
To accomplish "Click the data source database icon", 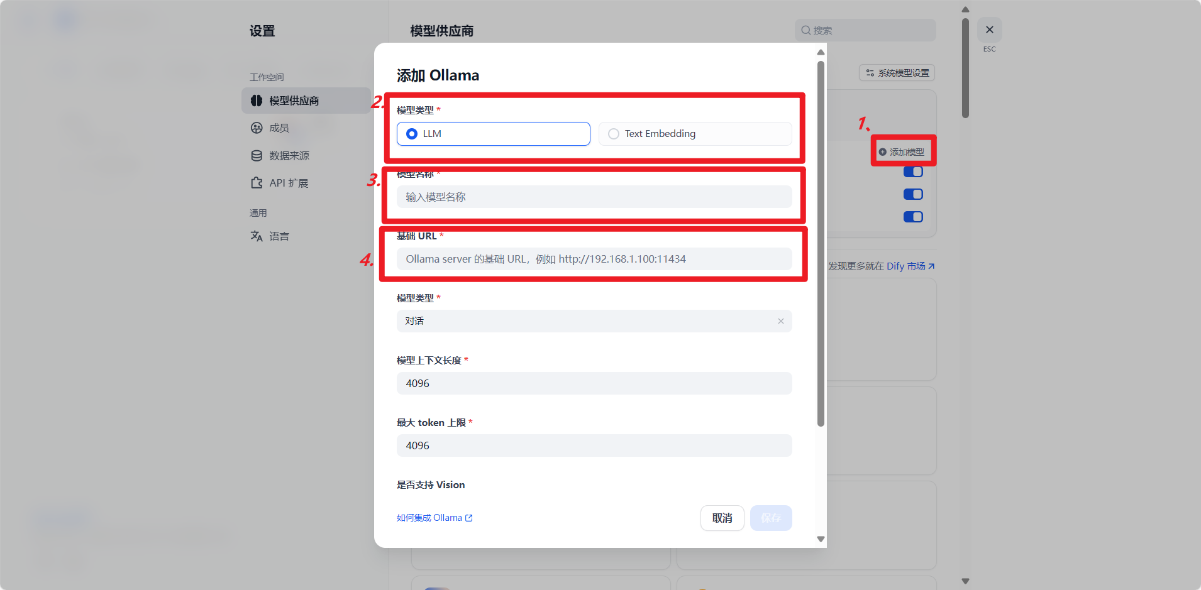I will tap(257, 156).
